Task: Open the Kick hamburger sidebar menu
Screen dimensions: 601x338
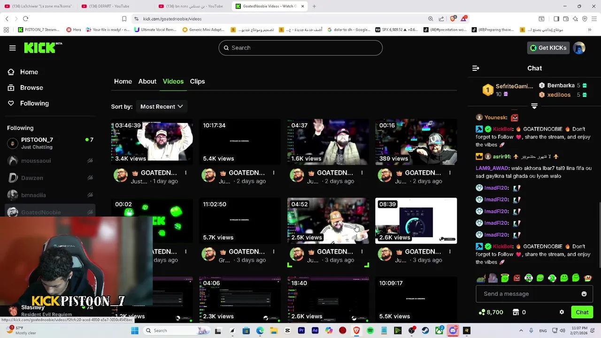Action: (13, 48)
